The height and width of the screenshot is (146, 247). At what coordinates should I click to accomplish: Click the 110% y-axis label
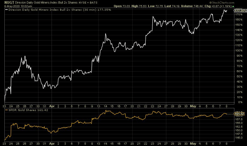[239, 45]
